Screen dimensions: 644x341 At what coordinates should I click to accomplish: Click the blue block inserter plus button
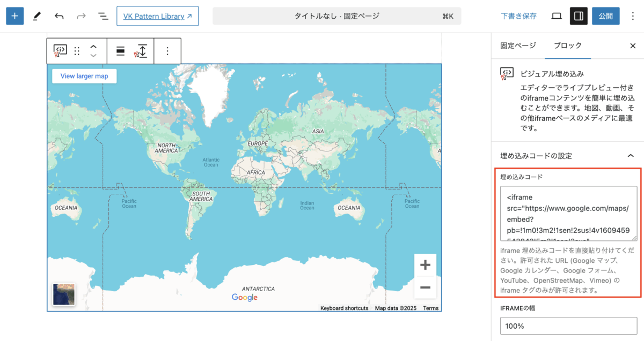coord(14,16)
